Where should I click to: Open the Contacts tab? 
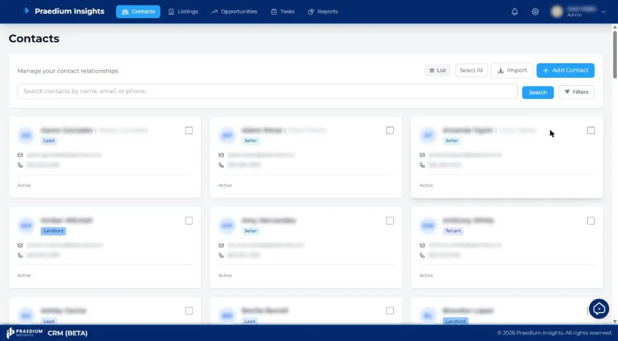coord(138,11)
